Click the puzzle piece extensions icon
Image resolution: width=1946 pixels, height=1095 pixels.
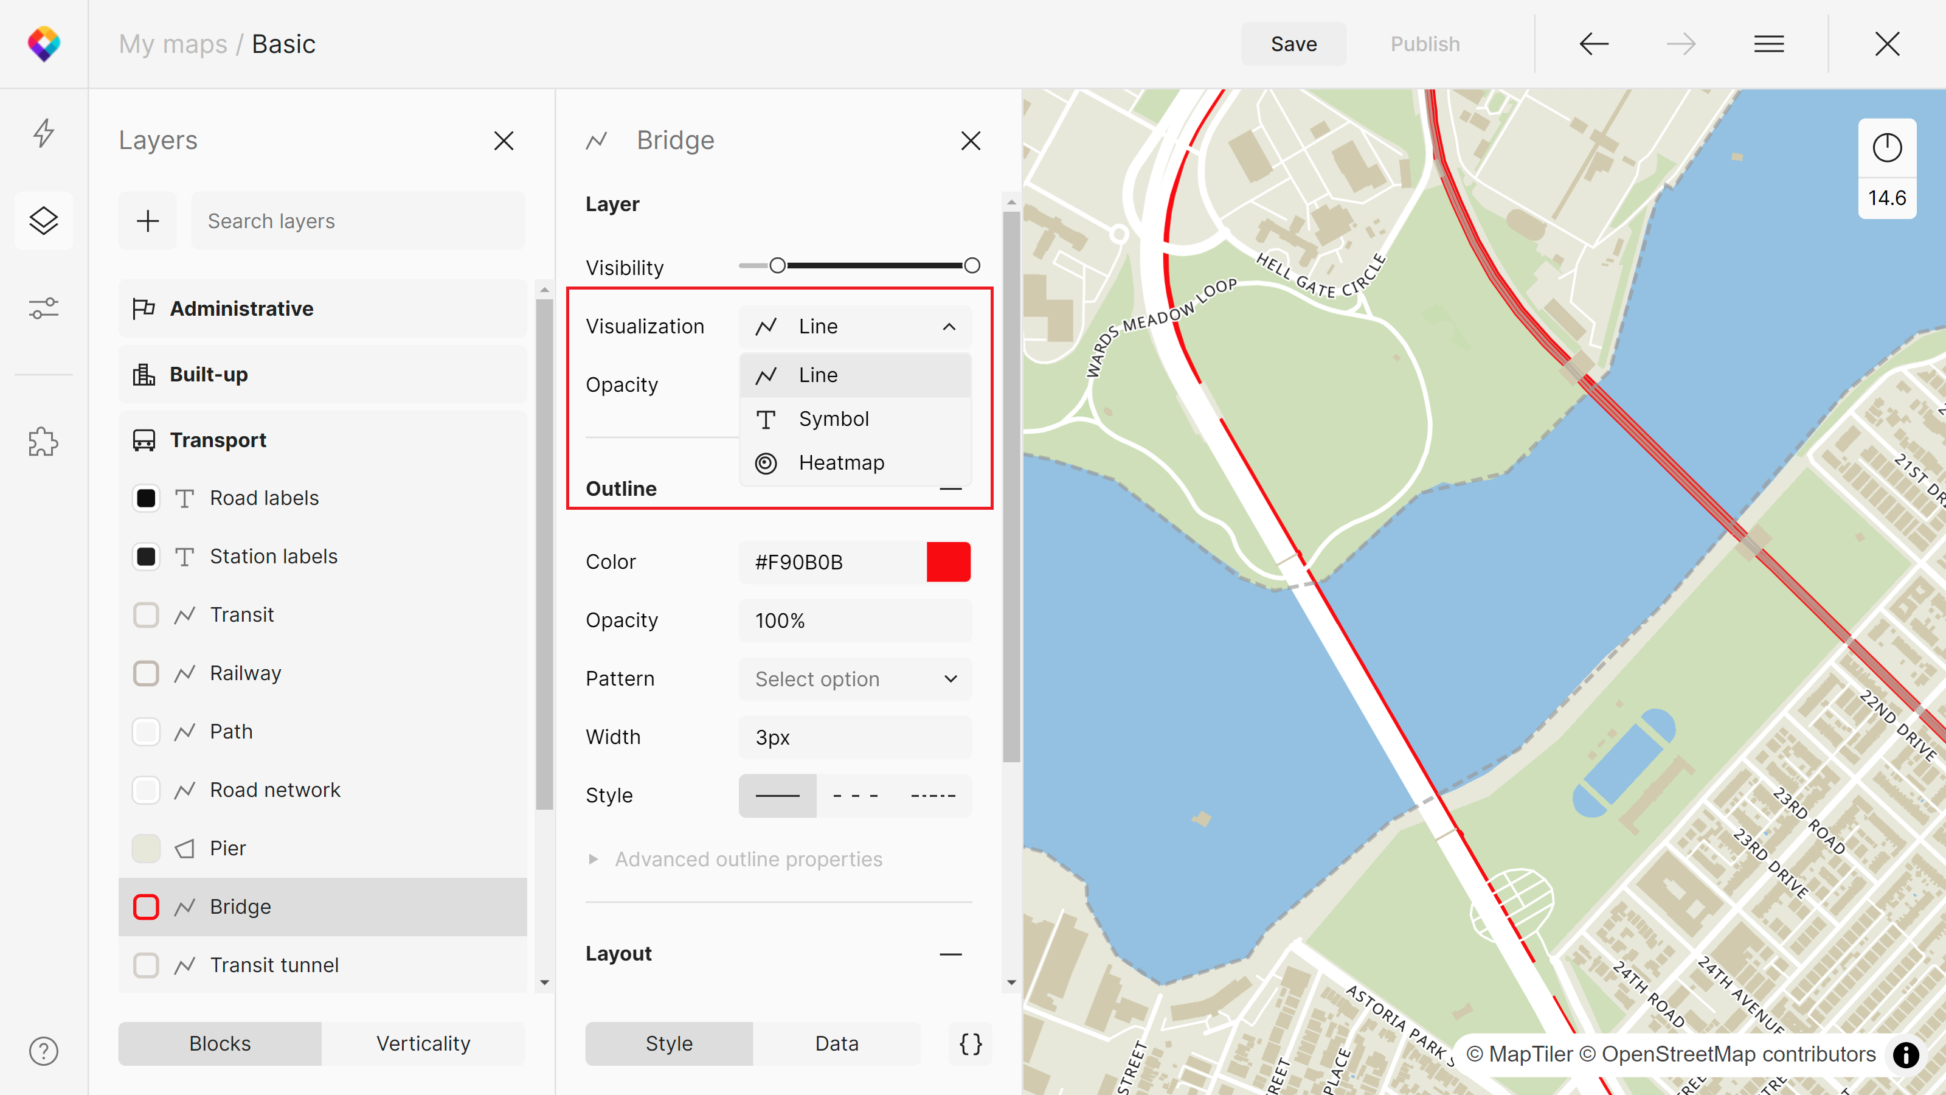44,442
